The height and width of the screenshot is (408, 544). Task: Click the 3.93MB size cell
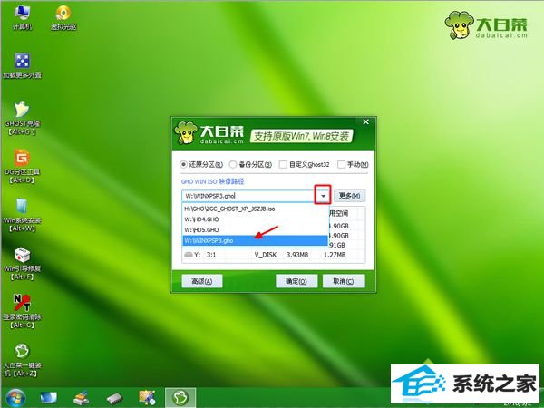coord(297,255)
